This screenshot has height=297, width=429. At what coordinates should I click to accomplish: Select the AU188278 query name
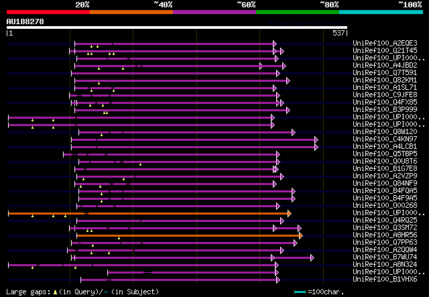[25, 21]
